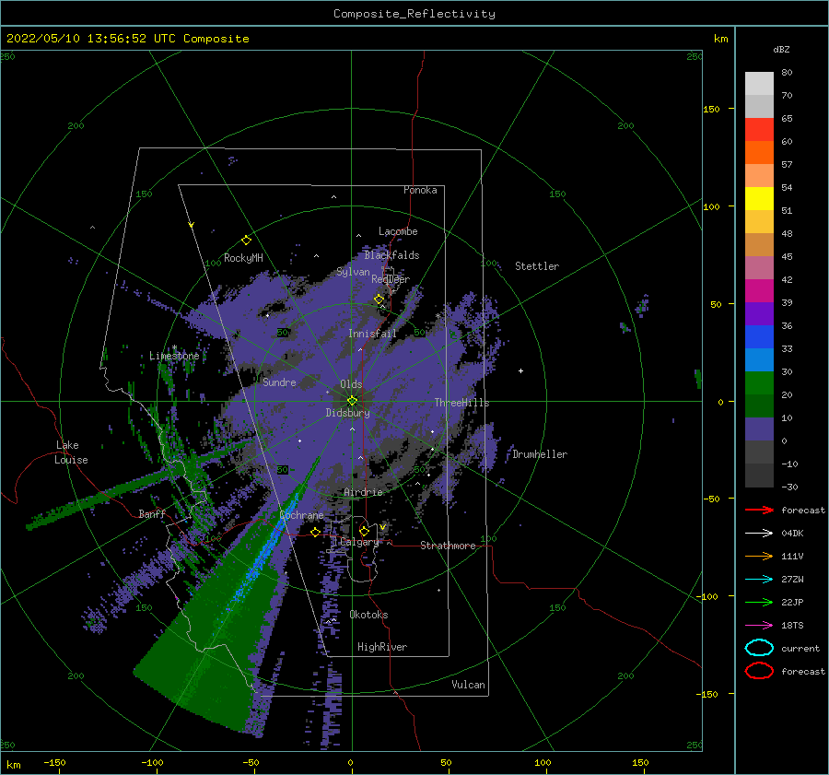
Task: Select the Limestone label
Action: click(174, 356)
